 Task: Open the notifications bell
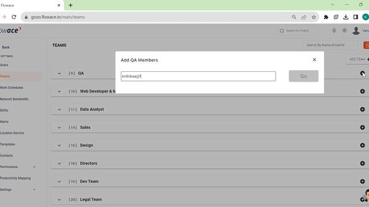334,30
